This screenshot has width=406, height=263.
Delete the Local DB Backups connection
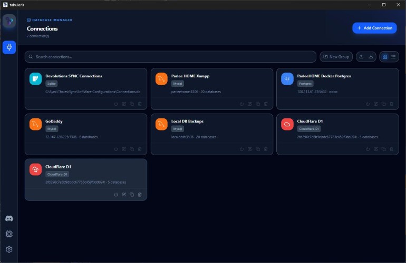click(266, 149)
